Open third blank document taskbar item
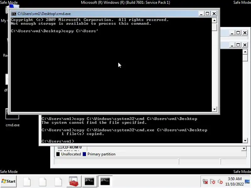The height and width of the screenshot is (188, 251). point(58,182)
